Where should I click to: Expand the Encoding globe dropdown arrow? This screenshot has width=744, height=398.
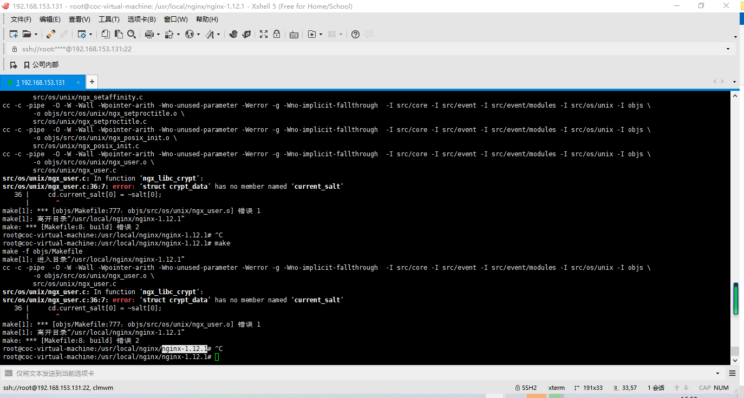(198, 34)
